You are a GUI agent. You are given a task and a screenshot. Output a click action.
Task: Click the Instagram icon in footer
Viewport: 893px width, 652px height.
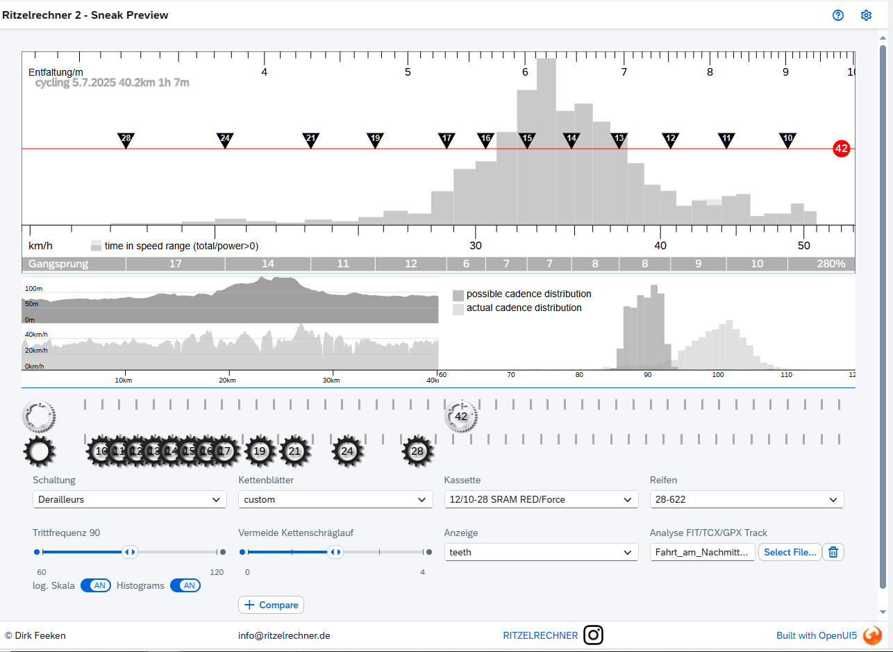coord(593,635)
